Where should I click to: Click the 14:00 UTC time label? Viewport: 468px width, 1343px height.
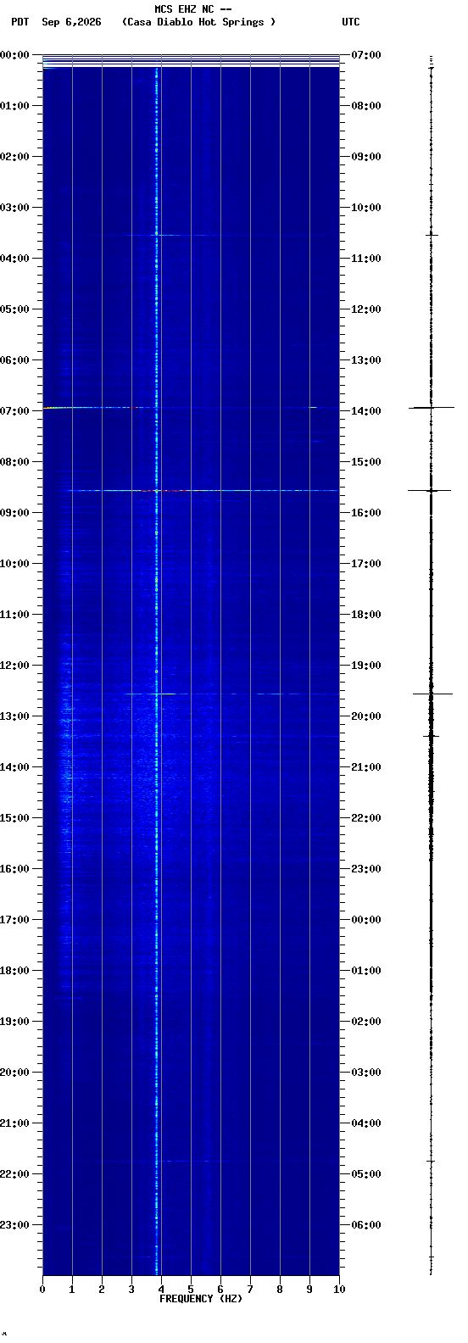[x=366, y=410]
